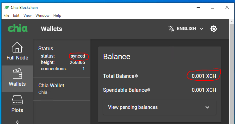Click the green Chia logo
235x124 pixels.
pyautogui.click(x=17, y=28)
